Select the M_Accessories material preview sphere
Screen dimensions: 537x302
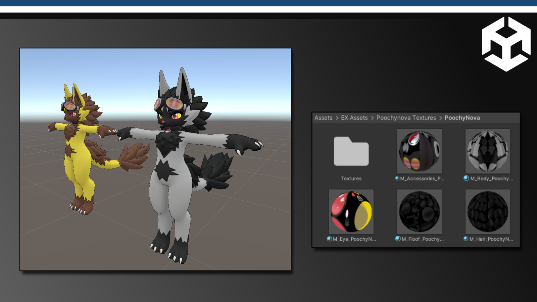[x=419, y=151]
